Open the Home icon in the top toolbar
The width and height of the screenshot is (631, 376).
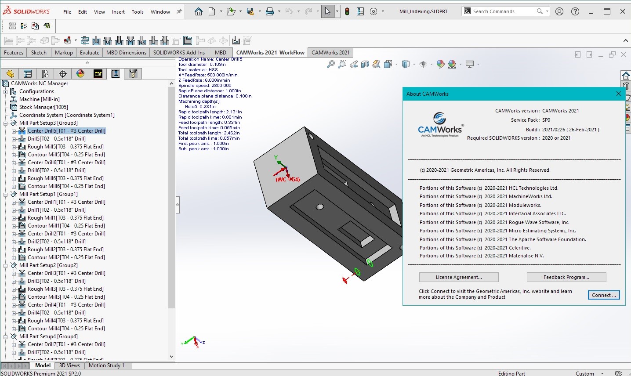199,11
